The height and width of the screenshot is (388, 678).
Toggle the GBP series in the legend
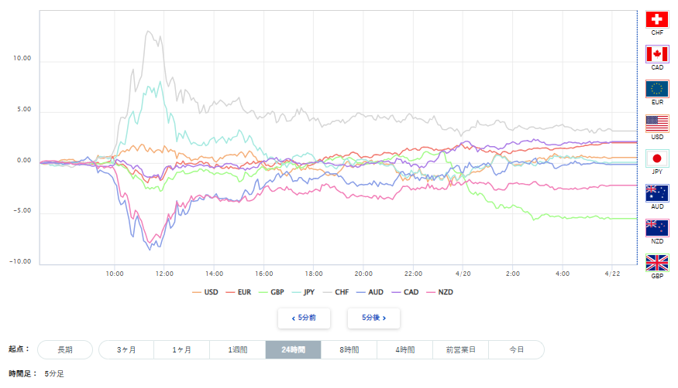pyautogui.click(x=271, y=292)
